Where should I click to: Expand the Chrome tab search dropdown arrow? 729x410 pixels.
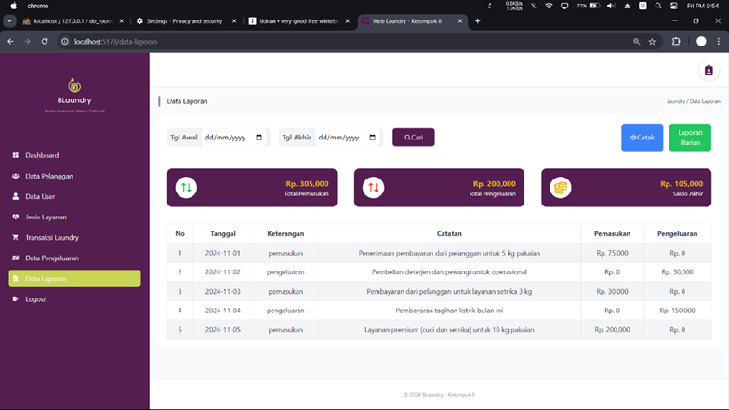(9, 20)
